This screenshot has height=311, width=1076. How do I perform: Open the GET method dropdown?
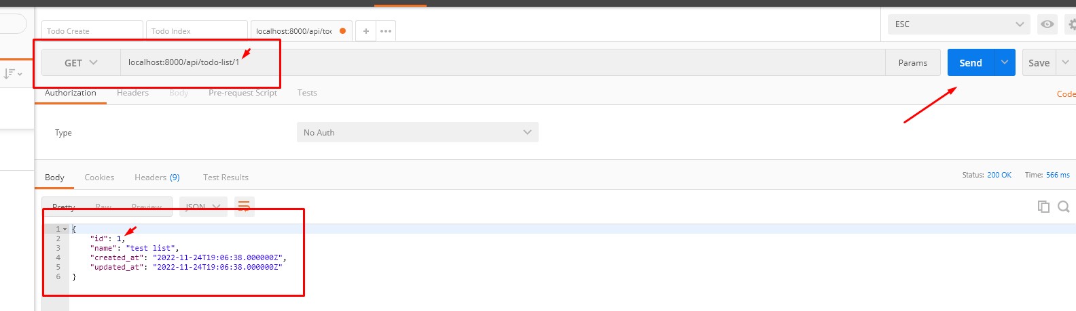pos(81,62)
